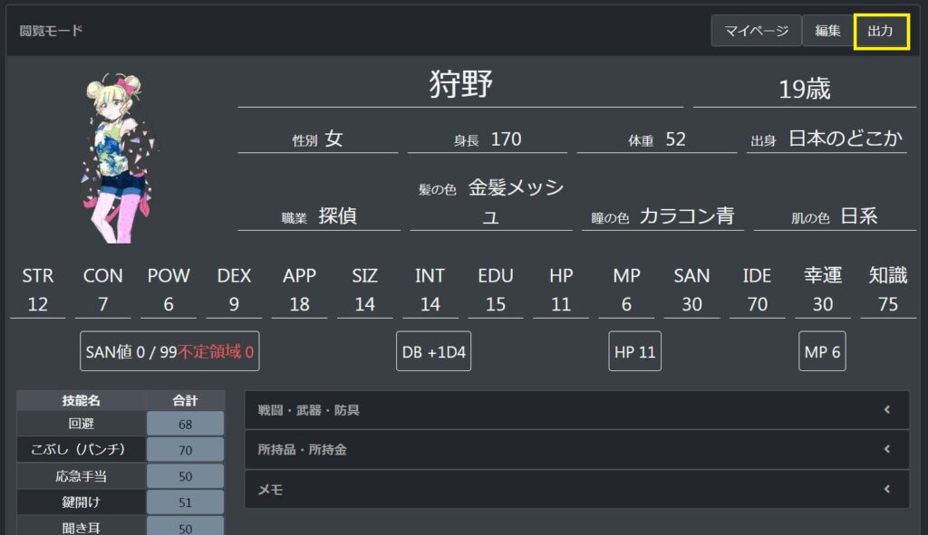Click the character portrait image
928x535 pixels.
pos(121,159)
